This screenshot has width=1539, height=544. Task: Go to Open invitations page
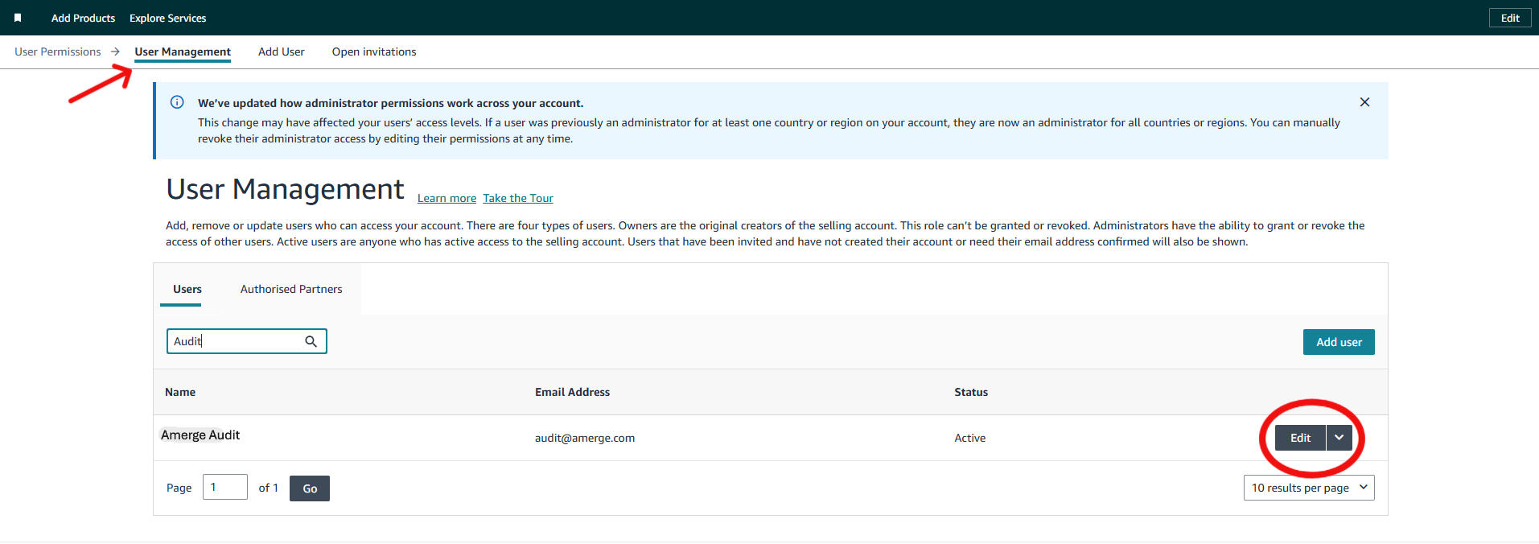point(374,52)
